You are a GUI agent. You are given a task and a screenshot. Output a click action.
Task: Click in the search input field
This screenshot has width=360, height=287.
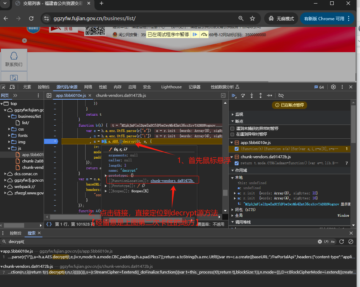[x=161, y=242]
